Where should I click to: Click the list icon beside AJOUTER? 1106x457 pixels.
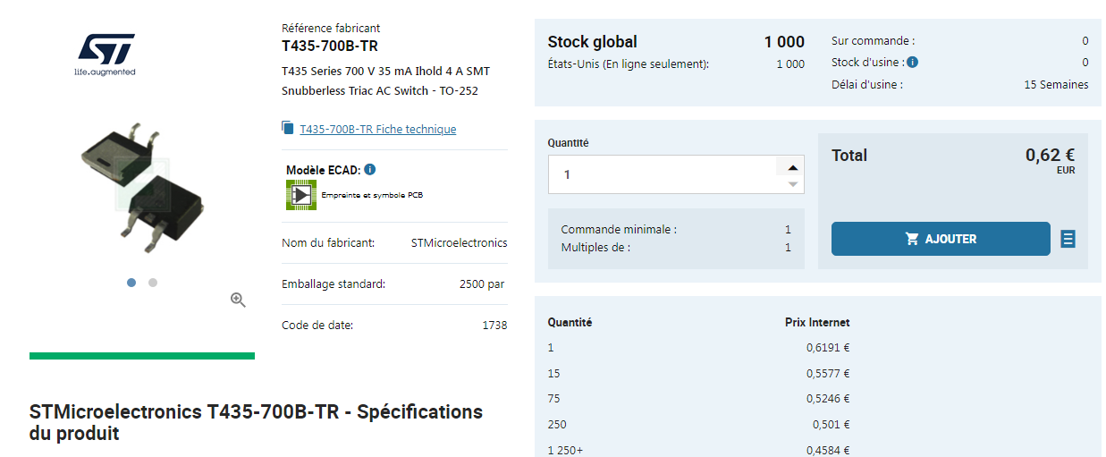point(1068,239)
